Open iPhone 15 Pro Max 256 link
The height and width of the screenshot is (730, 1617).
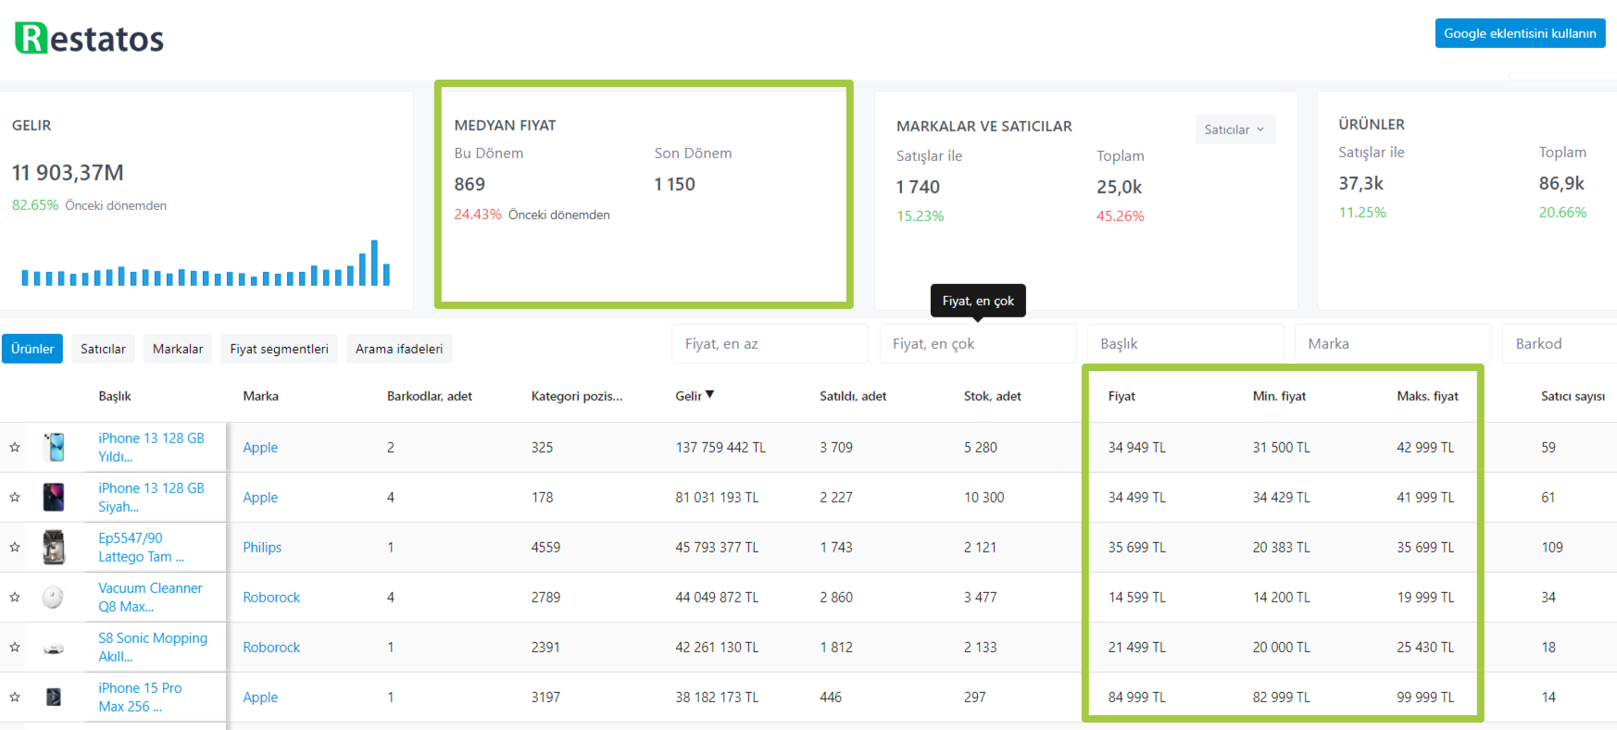[x=140, y=697]
